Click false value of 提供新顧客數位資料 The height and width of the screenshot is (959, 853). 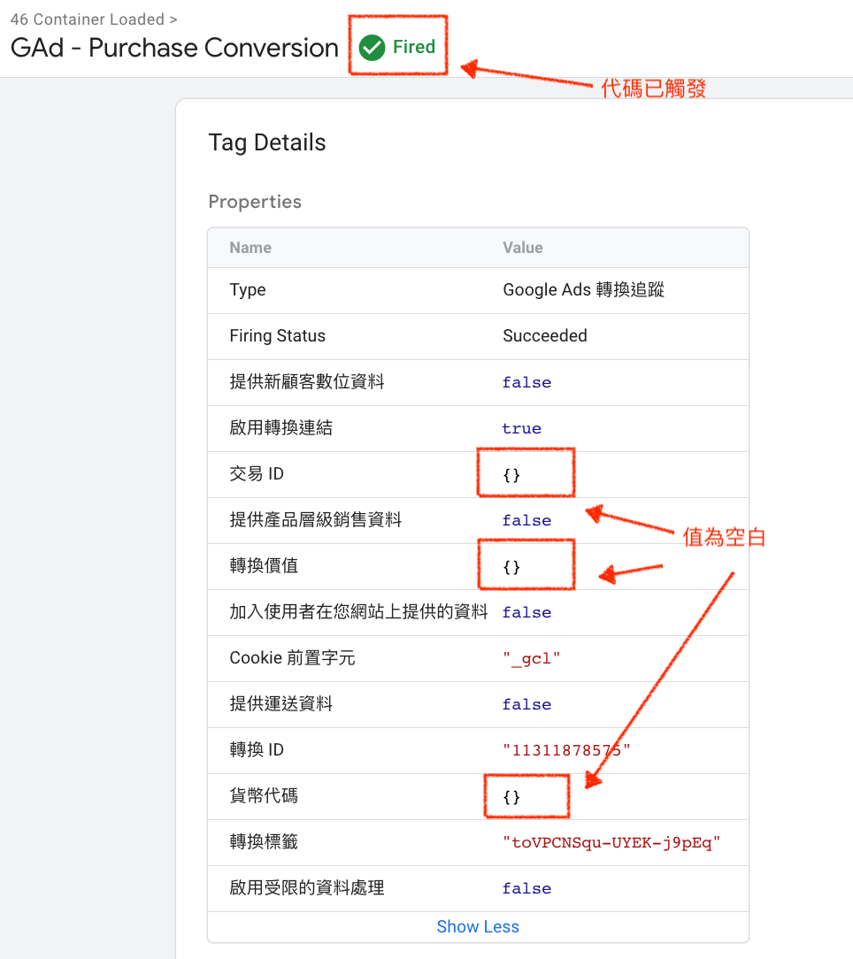(526, 383)
